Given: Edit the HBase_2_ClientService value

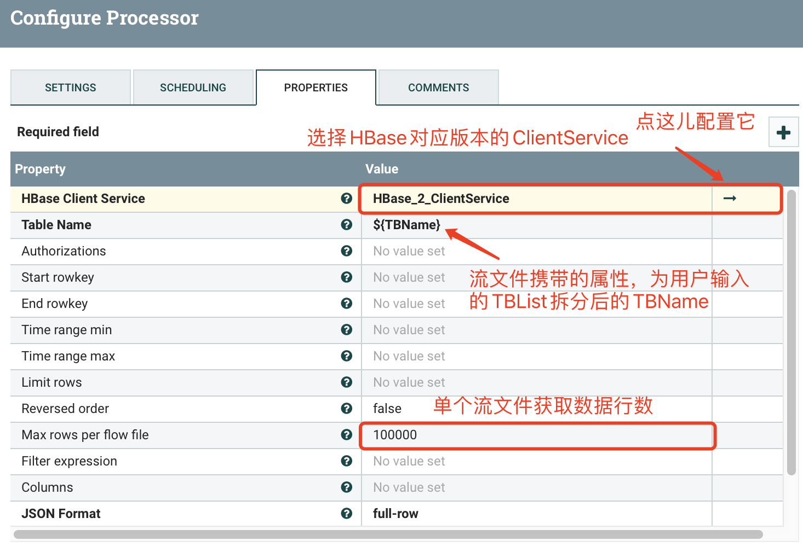Looking at the screenshot, I should [x=537, y=199].
